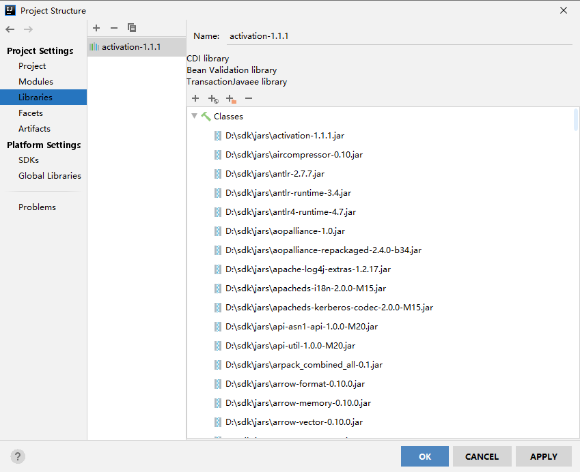Open the Modules settings page
The width and height of the screenshot is (580, 472).
click(x=36, y=82)
